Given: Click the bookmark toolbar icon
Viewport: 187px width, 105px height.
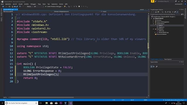Looking at the screenshot, I should [x=79, y=6].
